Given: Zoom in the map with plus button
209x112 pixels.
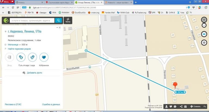Looking at the screenshot, I should point(204,20).
